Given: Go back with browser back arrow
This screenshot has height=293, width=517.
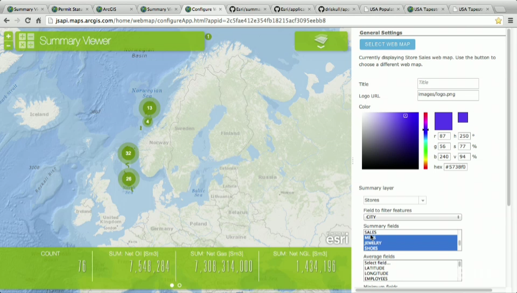Looking at the screenshot, I should 6,20.
